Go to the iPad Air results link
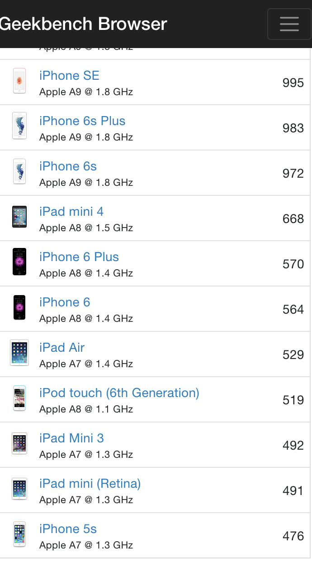This screenshot has height=563, width=312. point(62,348)
